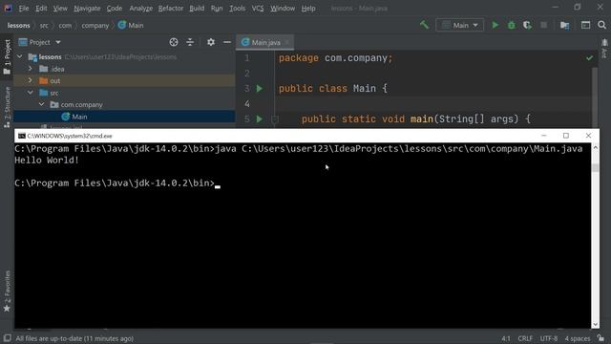Open the Project view selector dropdown
The image size is (611, 344).
pos(40,42)
